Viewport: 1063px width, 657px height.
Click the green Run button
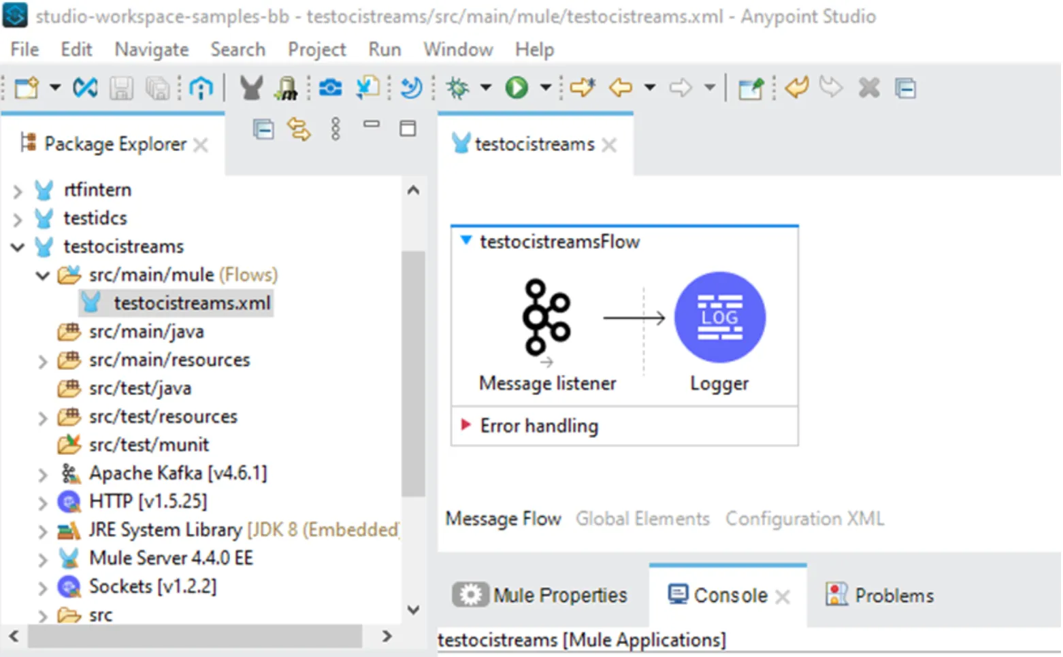pyautogui.click(x=517, y=88)
